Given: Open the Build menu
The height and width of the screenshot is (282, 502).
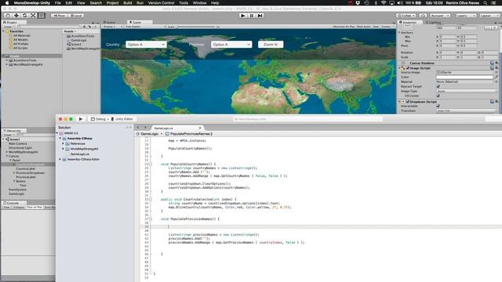Looking at the screenshot, I should 127,3.
